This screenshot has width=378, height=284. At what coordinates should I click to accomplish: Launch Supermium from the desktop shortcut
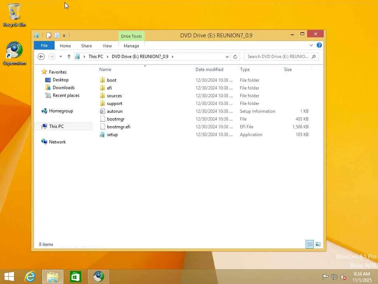tap(14, 53)
